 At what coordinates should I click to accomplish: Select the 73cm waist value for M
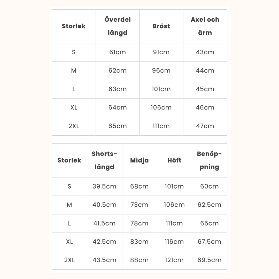tap(139, 205)
